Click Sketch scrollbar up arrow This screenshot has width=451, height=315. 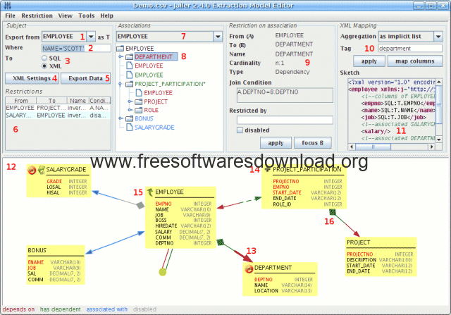438,82
